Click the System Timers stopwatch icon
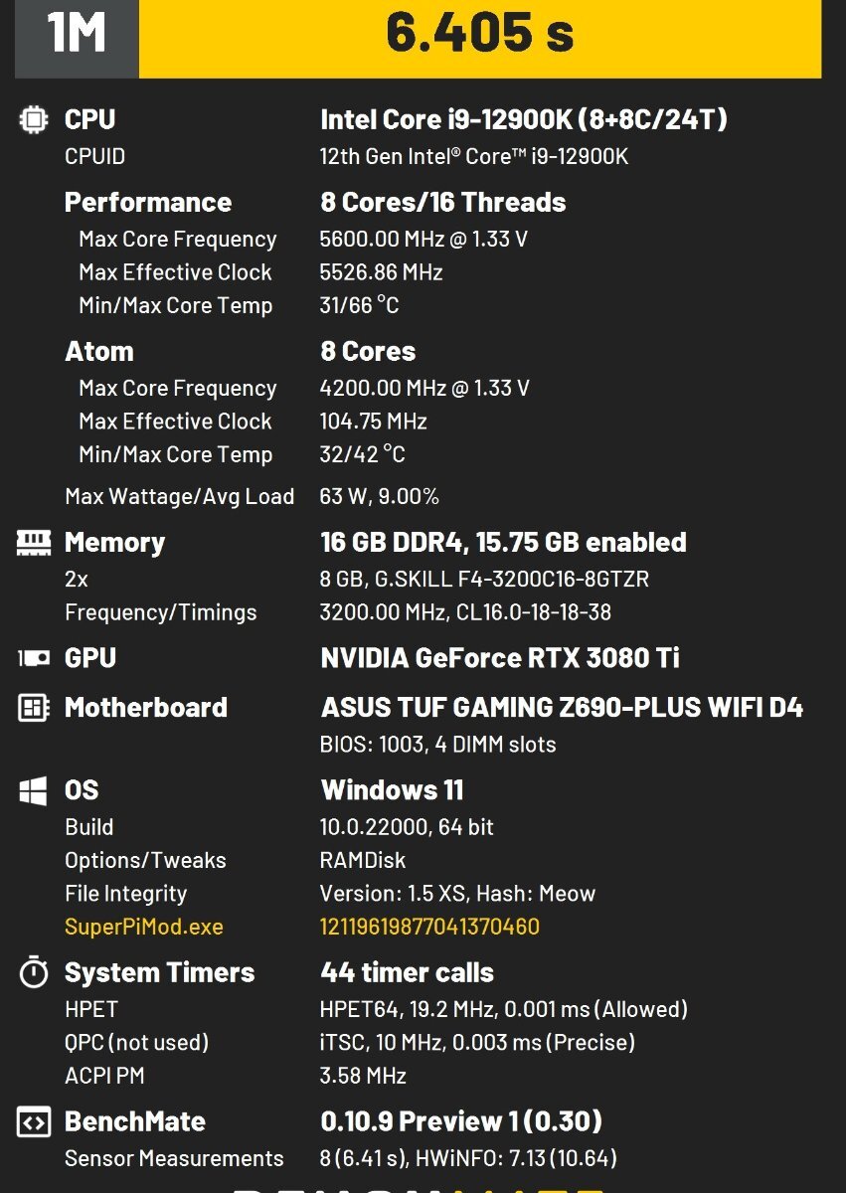Screen dimensions: 846x1193 [x=34, y=972]
